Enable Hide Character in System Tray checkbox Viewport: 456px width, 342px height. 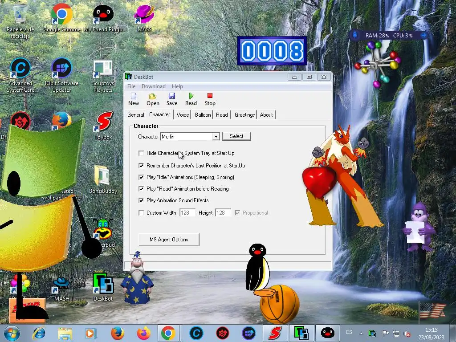tap(141, 153)
